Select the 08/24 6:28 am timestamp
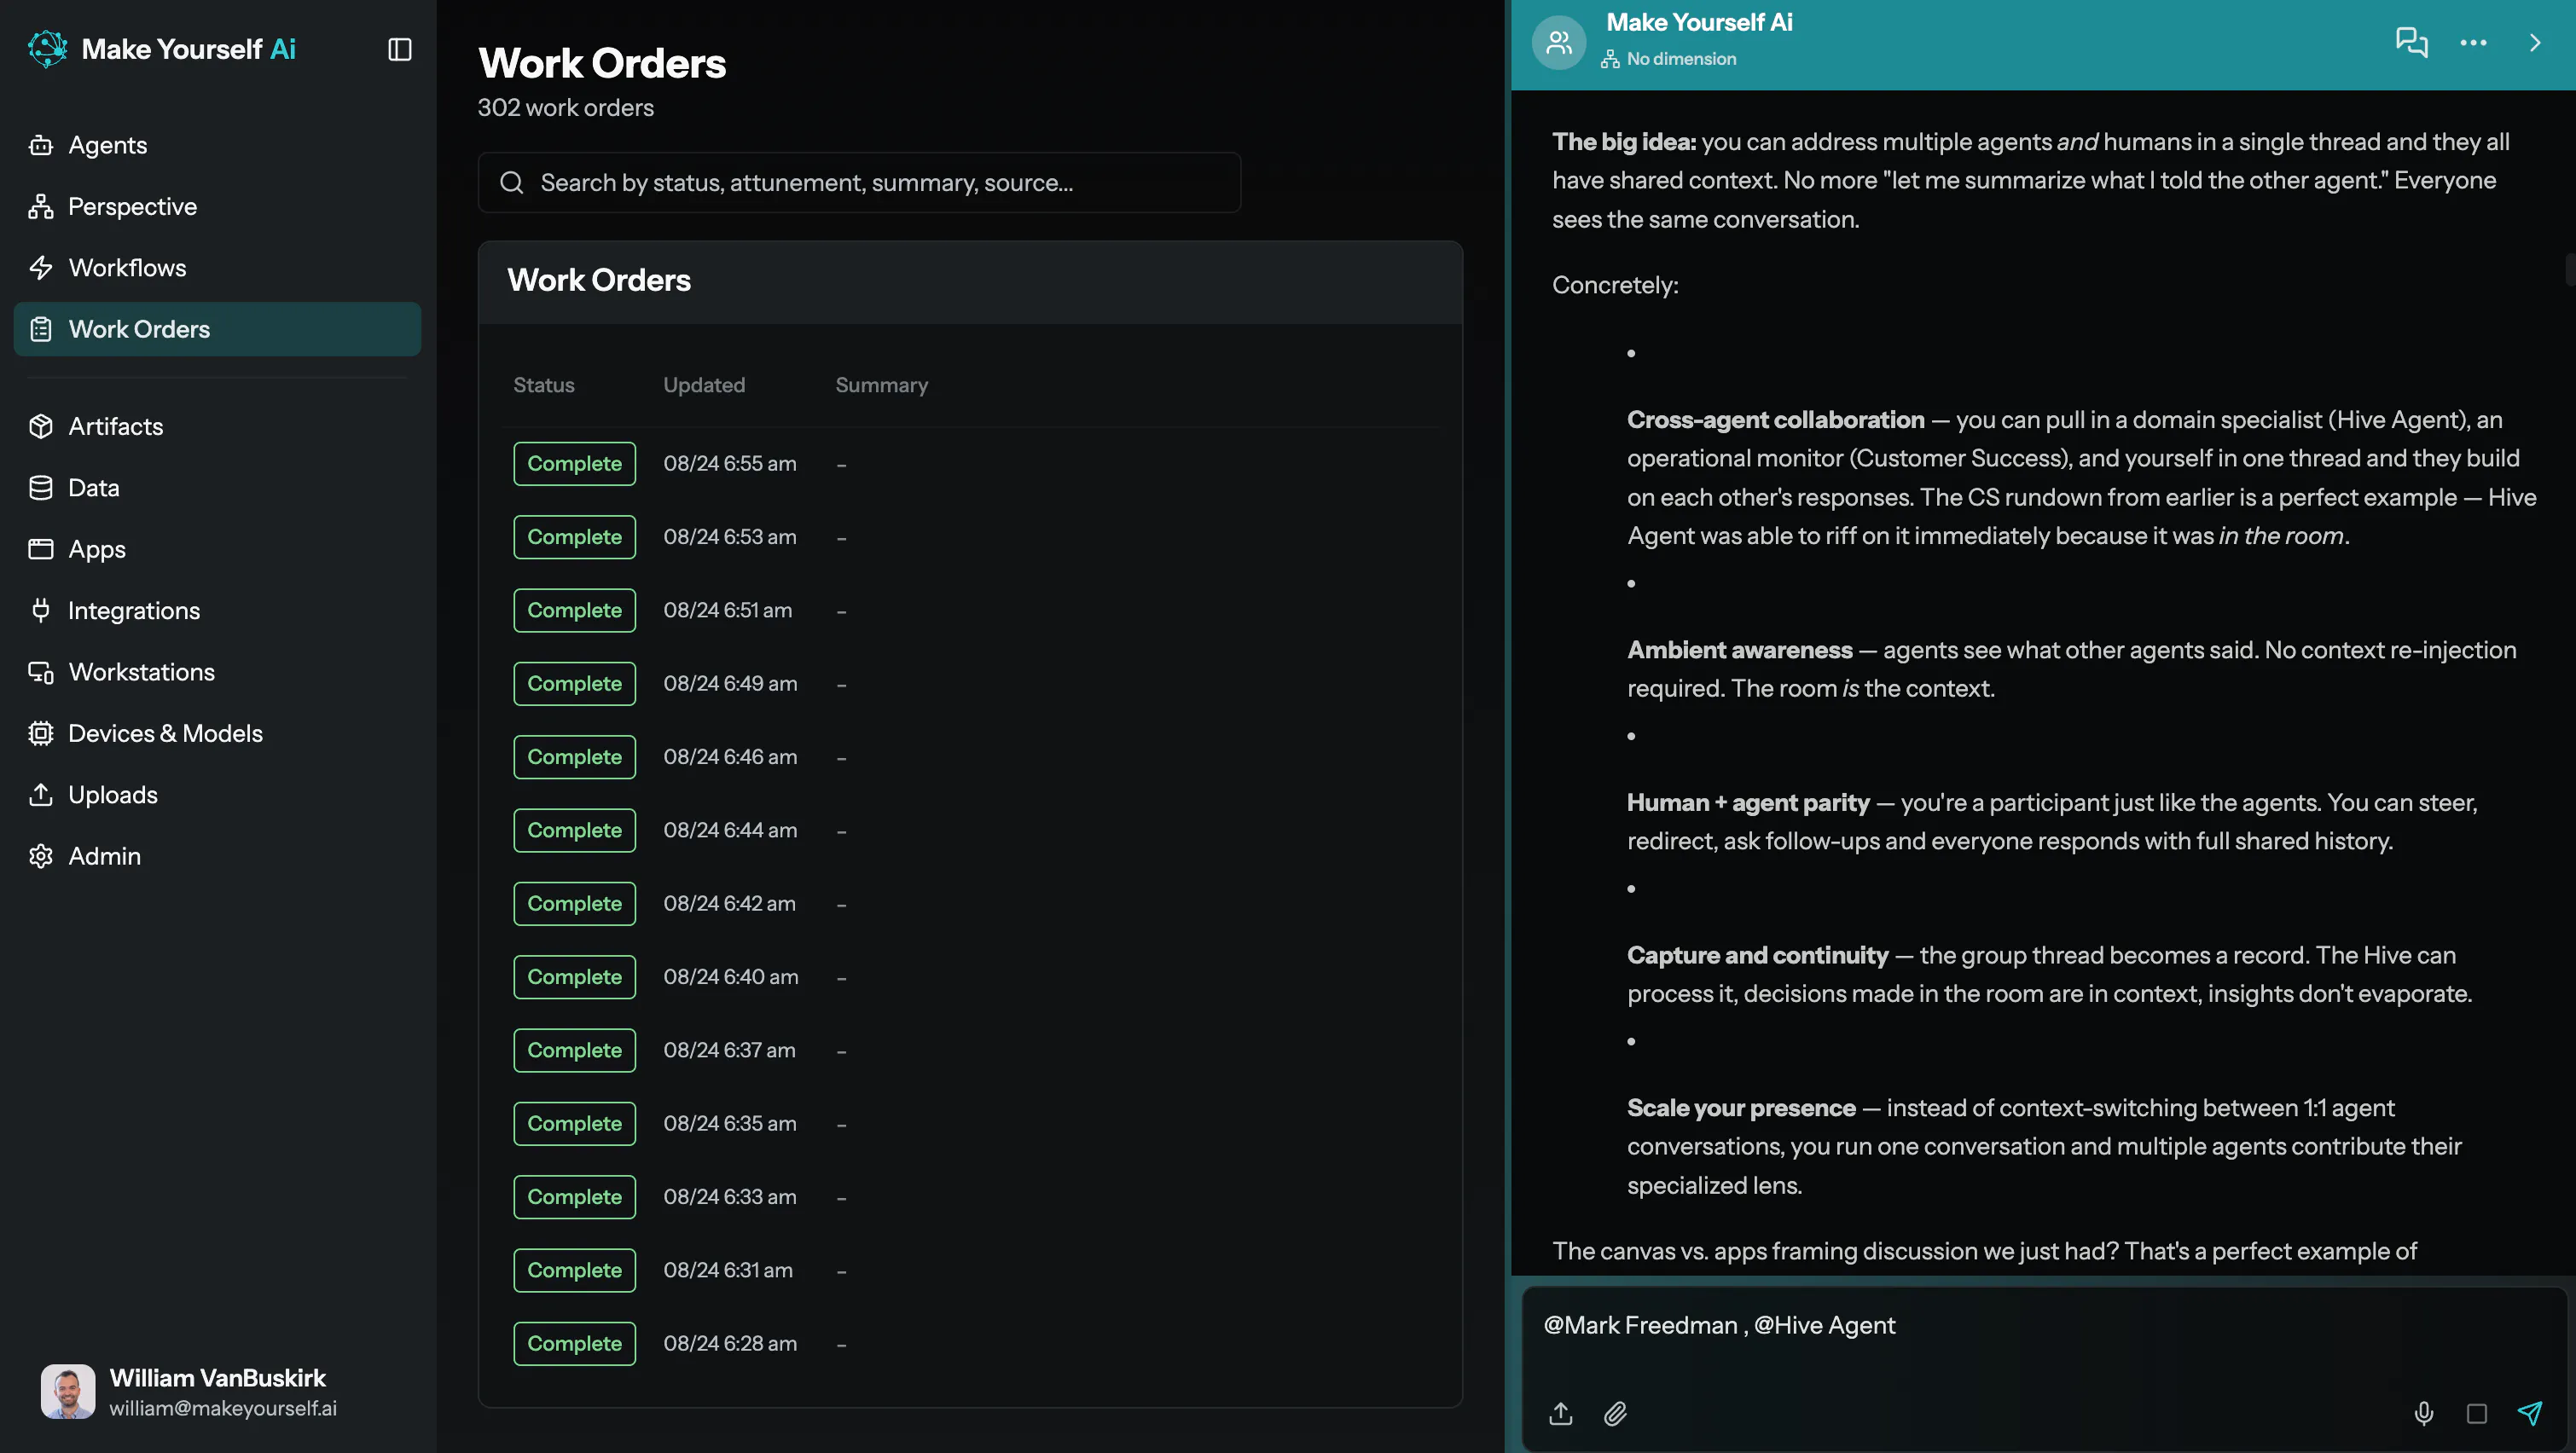Viewport: 2576px width, 1453px height. click(730, 1343)
